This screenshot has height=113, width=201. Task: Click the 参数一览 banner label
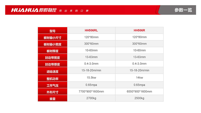183,10
